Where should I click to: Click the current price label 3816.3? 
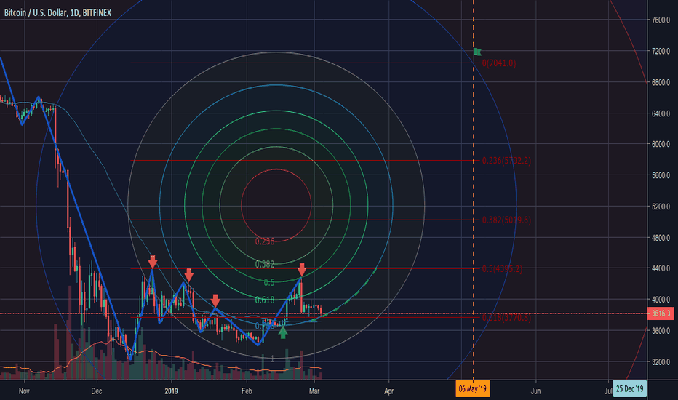[661, 313]
